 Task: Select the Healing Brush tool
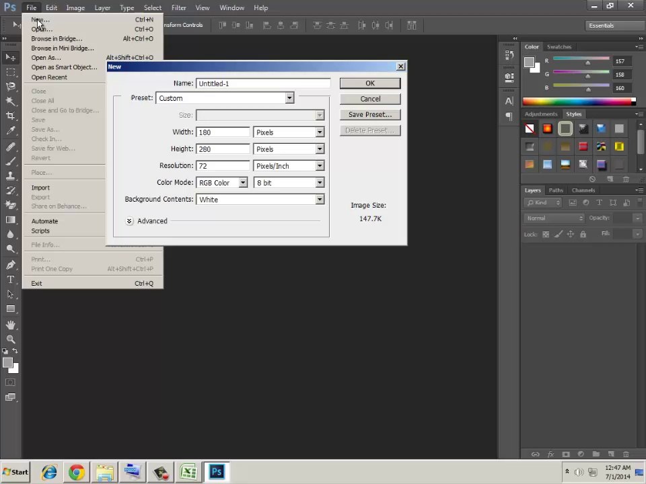(x=11, y=147)
